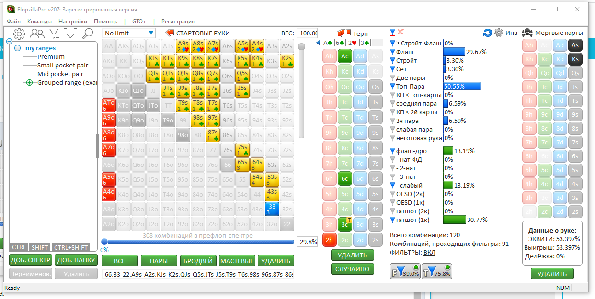Image resolution: width=595 pixels, height=299 pixels.
Task: Open the No limit dropdown
Action: pyautogui.click(x=128, y=33)
